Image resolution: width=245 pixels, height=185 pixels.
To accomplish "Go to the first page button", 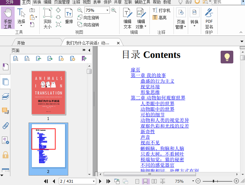I will (x=46, y=181).
